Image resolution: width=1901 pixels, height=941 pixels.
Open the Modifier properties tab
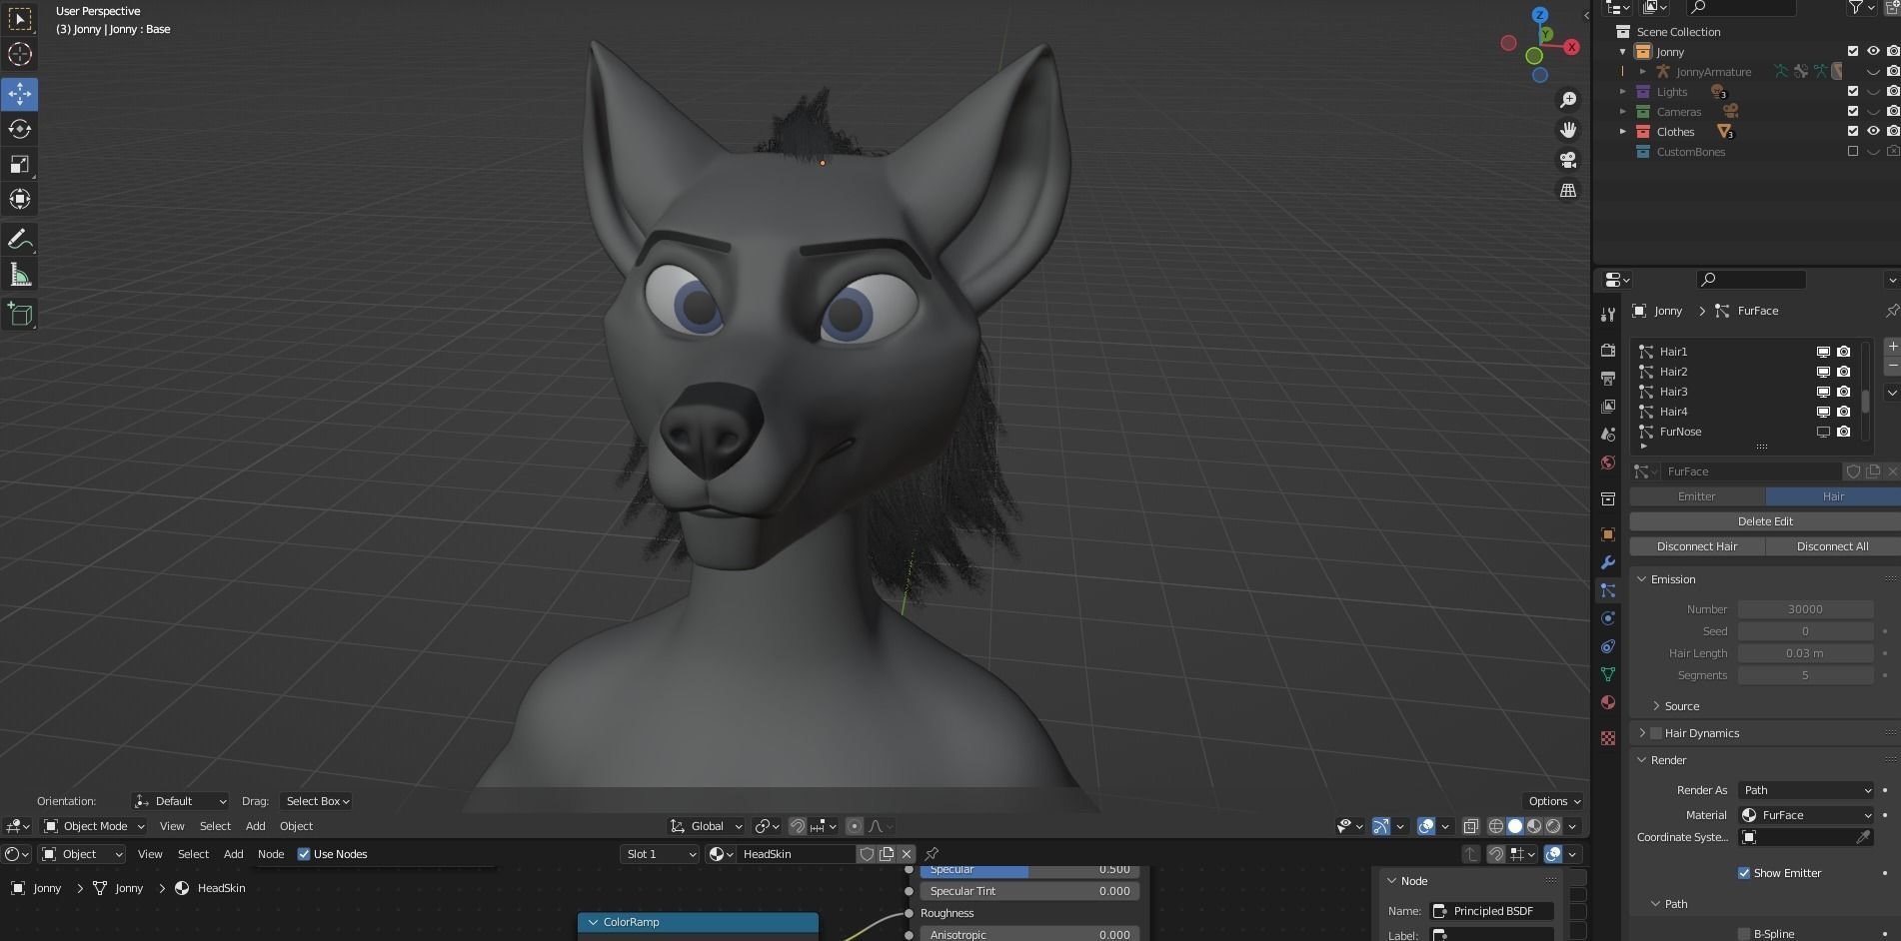coord(1608,562)
